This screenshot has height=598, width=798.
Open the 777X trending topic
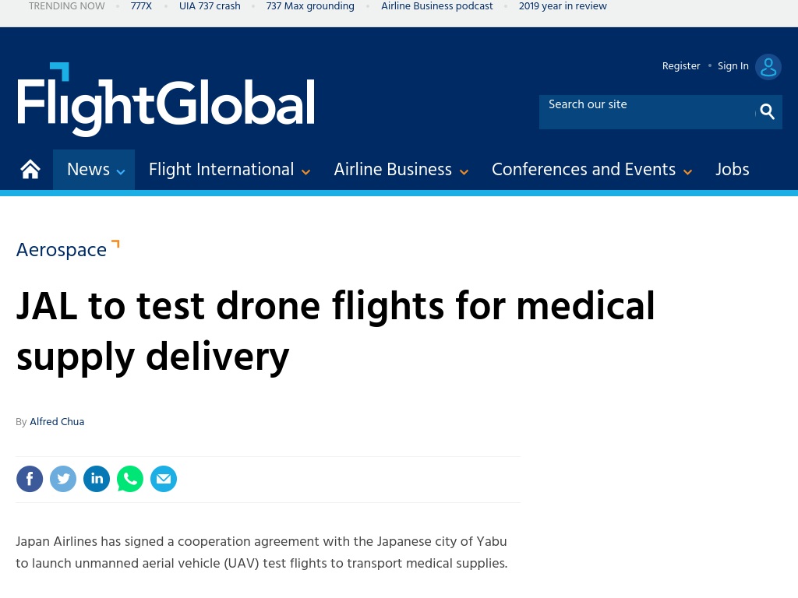[x=141, y=6]
